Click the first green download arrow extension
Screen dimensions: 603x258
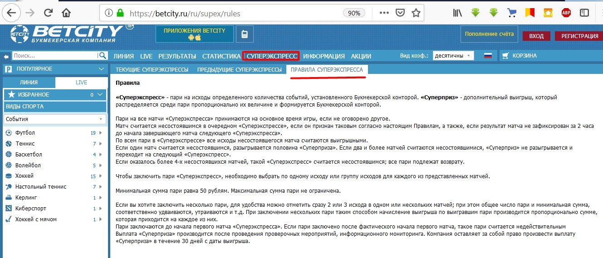[x=475, y=13]
